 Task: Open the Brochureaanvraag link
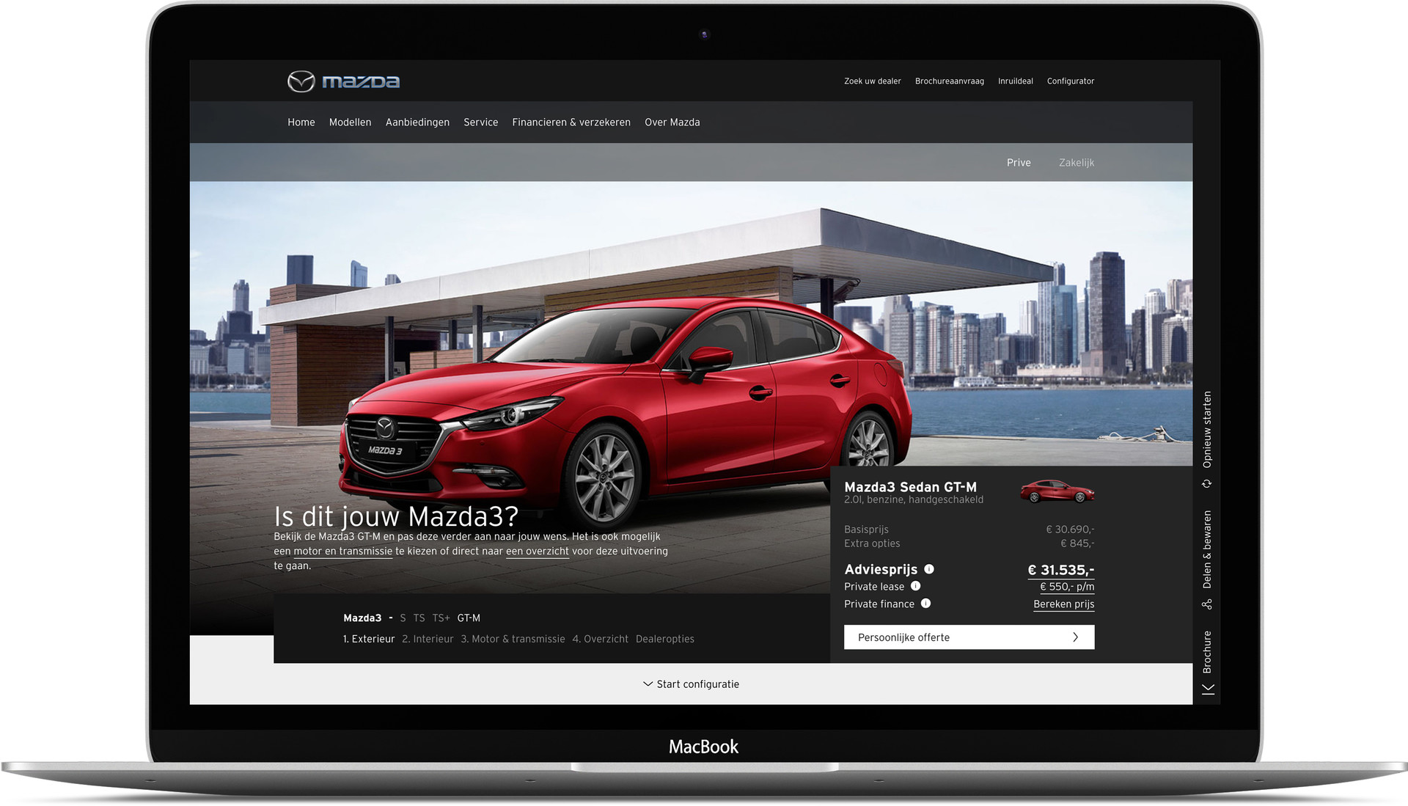click(949, 81)
